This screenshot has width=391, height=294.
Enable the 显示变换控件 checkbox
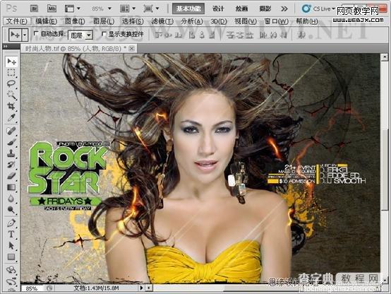(x=104, y=34)
